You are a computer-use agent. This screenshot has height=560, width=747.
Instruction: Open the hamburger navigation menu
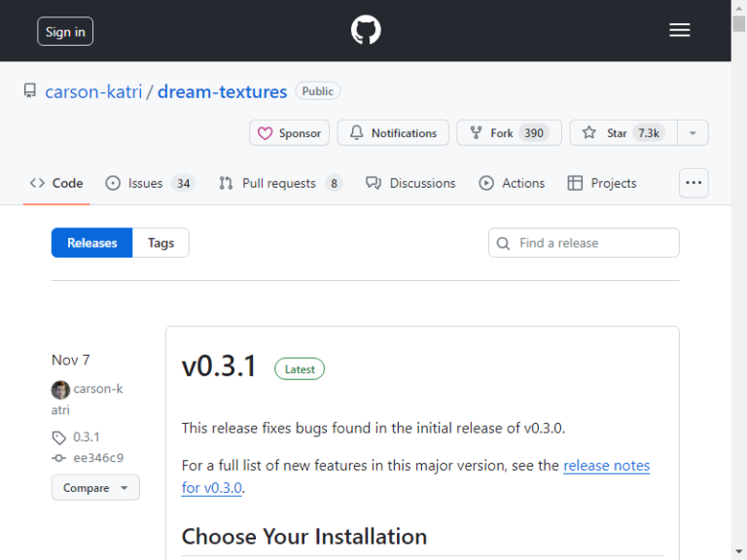click(x=679, y=30)
